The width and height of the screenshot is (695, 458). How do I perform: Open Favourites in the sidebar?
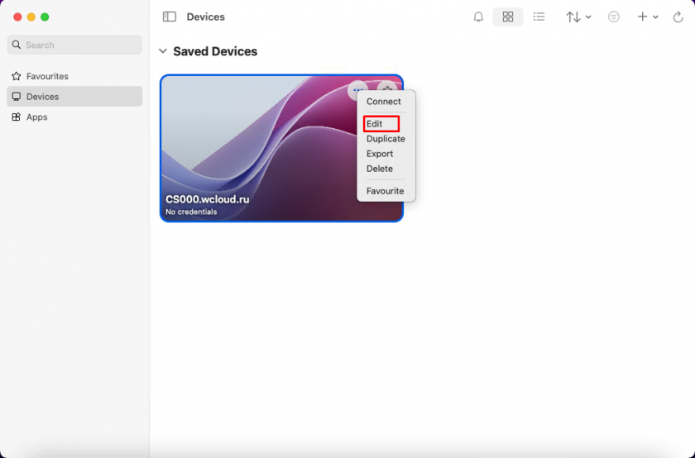47,76
